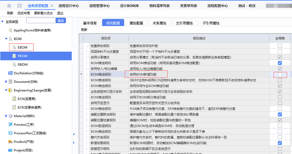Click the DocRelation(文档组) icon
The height and width of the screenshot is (154, 292).
tap(10, 73)
